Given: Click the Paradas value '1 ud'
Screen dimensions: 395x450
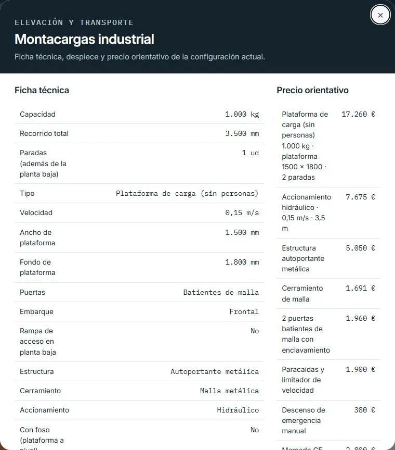Looking at the screenshot, I should coord(250,153).
